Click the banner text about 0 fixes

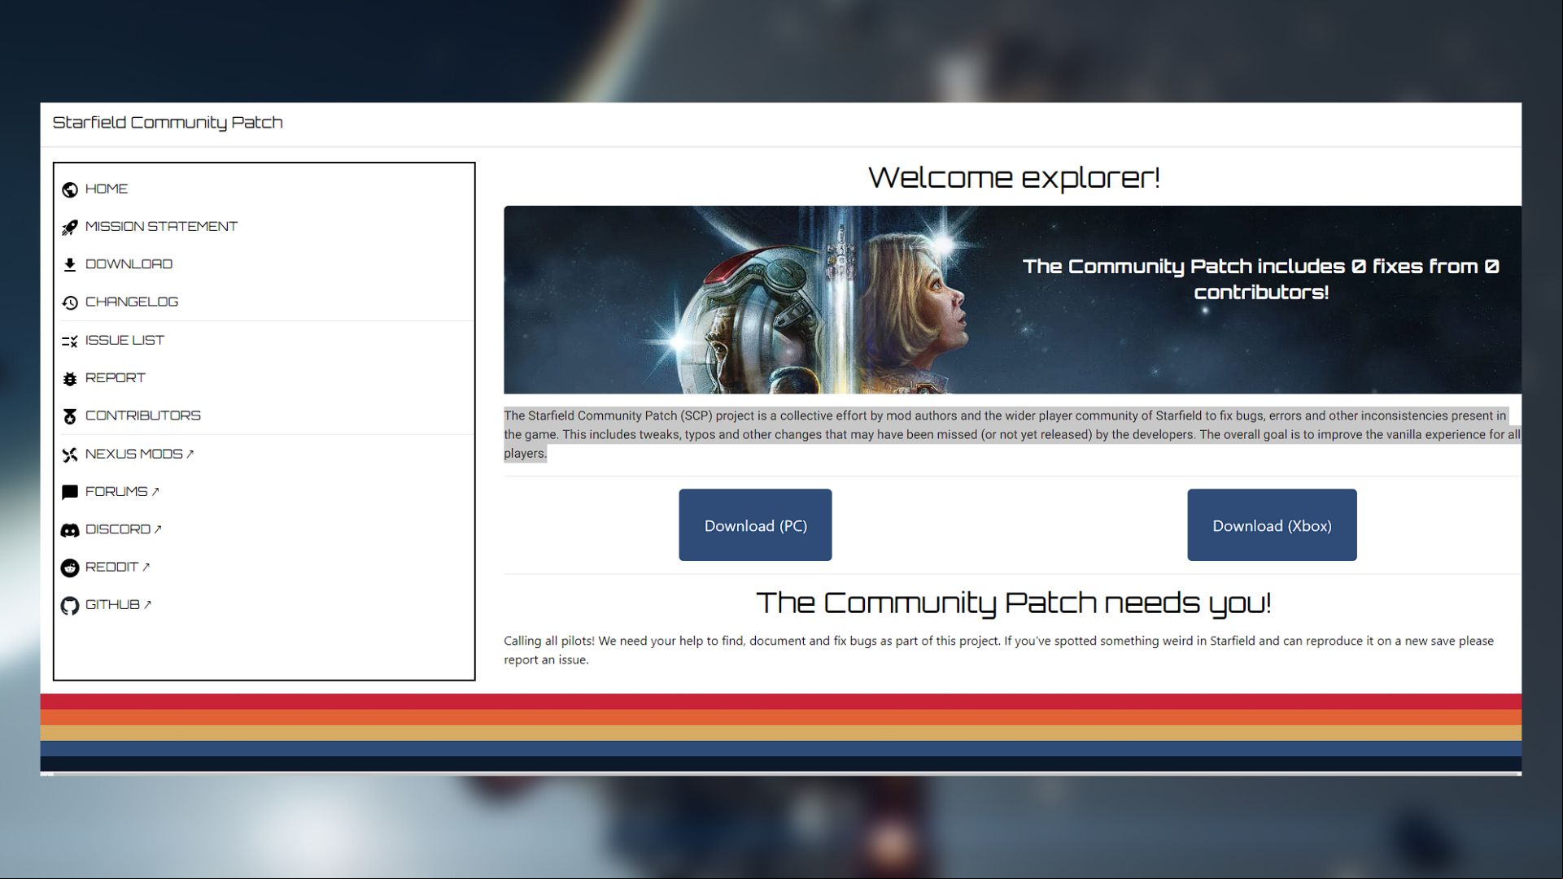pos(1260,279)
